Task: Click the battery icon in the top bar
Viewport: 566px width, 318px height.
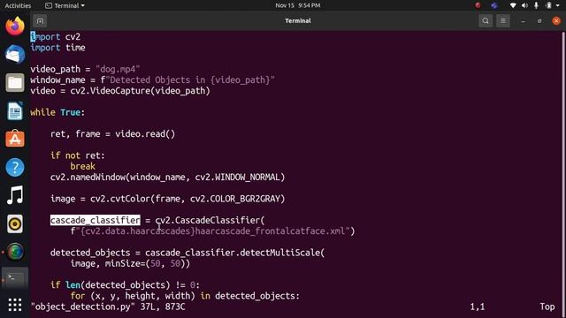Action: [548, 5]
